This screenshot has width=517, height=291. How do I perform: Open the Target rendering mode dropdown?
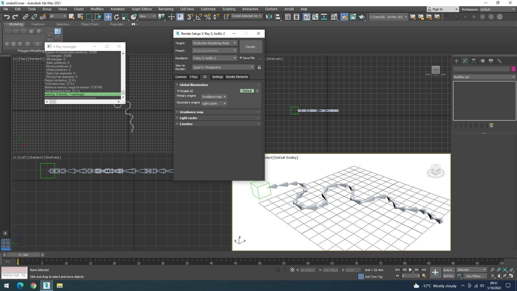[x=215, y=43]
